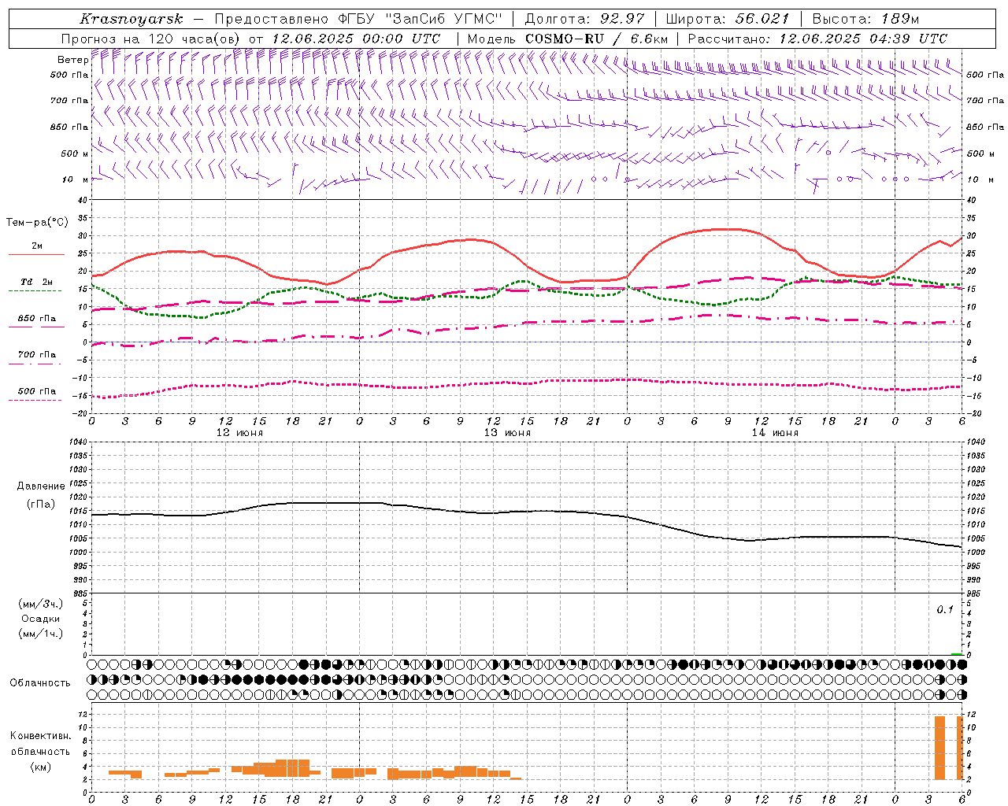This screenshot has height=806, width=1008.
Task: Click the black pressure curve
Action: pyautogui.click(x=526, y=512)
